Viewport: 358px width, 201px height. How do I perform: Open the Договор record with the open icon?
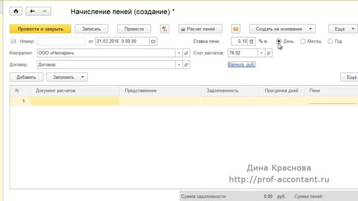click(x=186, y=65)
